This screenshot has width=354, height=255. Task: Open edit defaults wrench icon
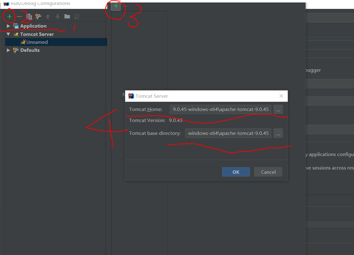[38, 17]
